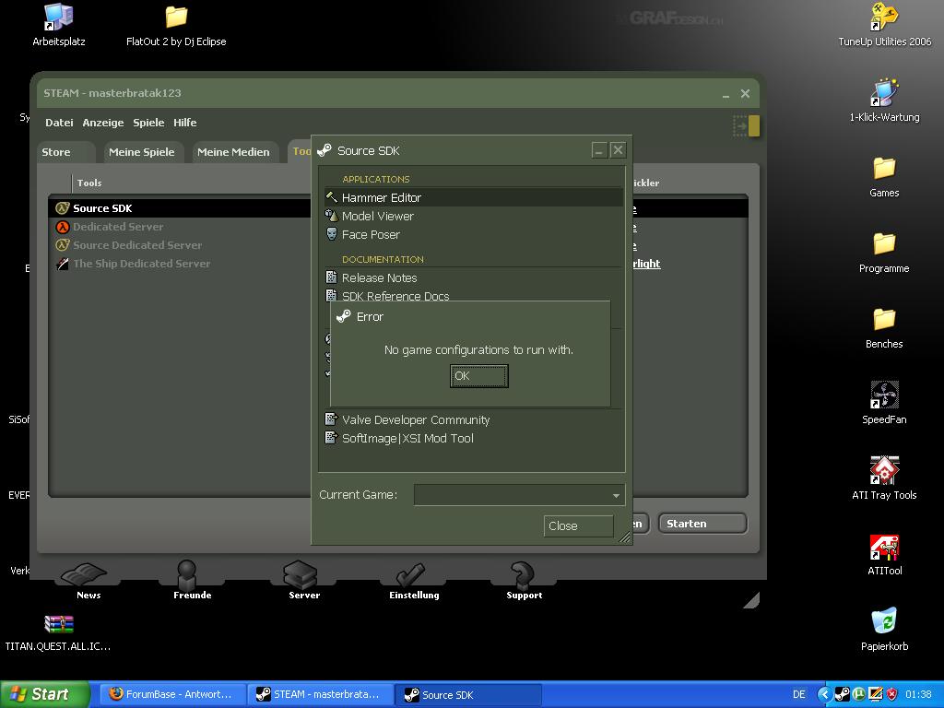Open Steam Einstellung settings
This screenshot has height=708, width=944.
413,581
